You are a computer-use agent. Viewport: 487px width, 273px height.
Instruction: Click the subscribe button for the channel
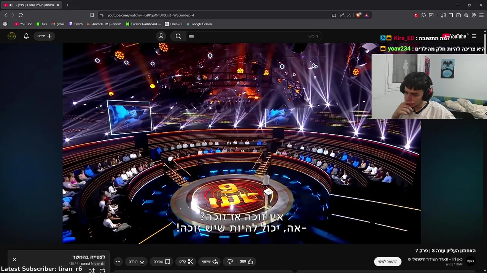(x=388, y=261)
